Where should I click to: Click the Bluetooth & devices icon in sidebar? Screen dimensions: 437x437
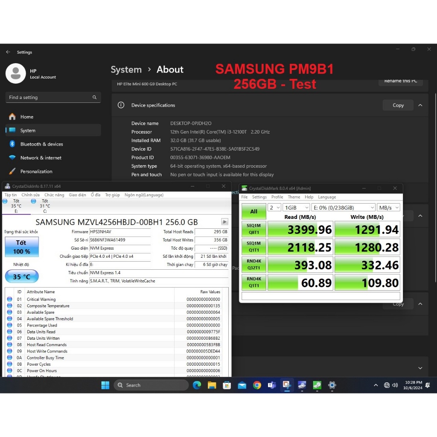point(12,144)
